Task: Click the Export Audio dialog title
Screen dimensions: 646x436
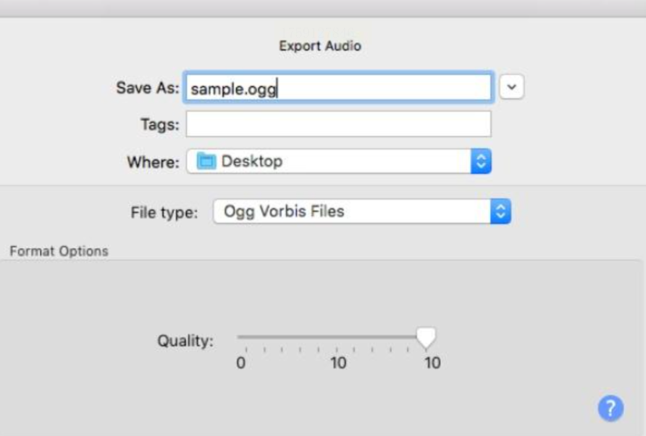Action: [320, 46]
